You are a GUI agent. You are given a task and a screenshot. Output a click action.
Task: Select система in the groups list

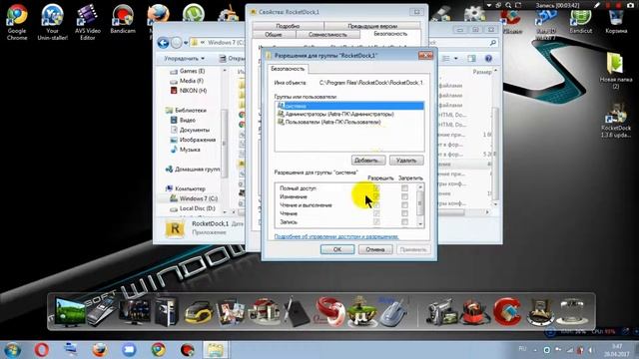(x=349, y=106)
